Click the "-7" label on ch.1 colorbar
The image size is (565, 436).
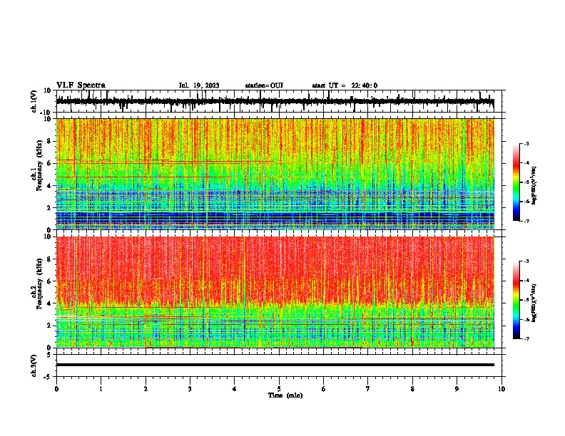526,221
